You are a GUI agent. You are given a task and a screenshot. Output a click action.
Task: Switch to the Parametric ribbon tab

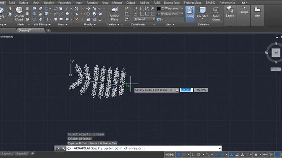[65, 3]
